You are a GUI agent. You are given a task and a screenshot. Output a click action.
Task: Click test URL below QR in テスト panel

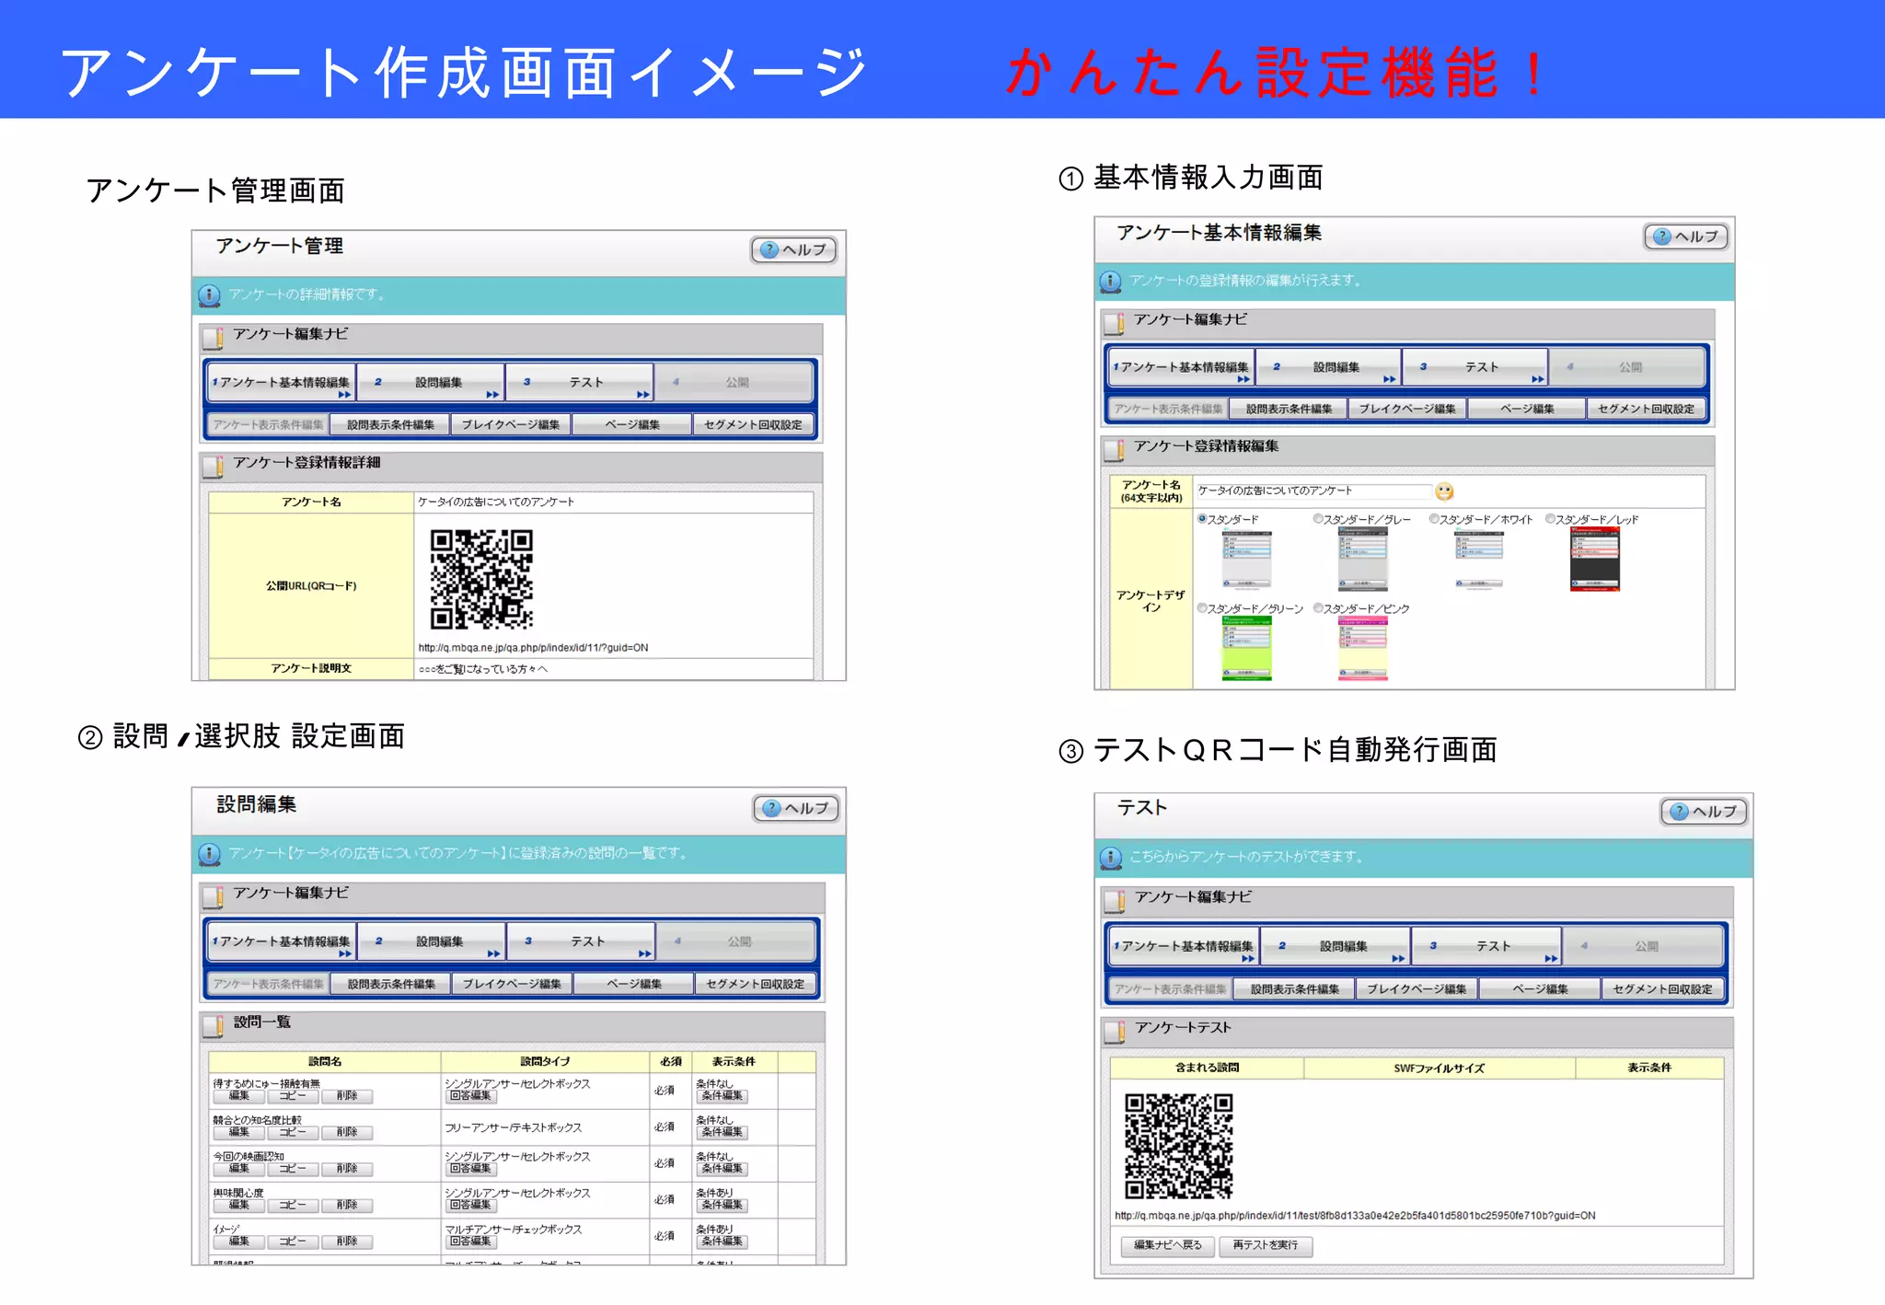(1355, 1216)
